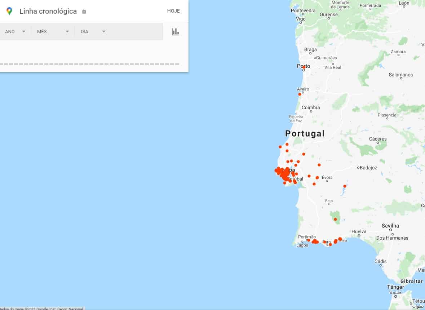Image resolution: width=425 pixels, height=310 pixels.
Task: Select red dot in green area below Beja
Action: coord(335,219)
